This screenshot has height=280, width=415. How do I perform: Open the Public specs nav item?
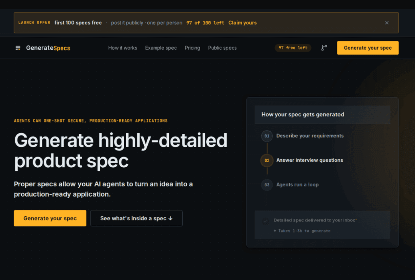click(x=222, y=48)
